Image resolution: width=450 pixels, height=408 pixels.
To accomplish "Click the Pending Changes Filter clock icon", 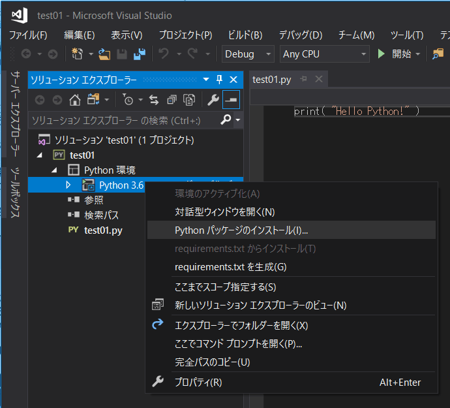I will (128, 99).
